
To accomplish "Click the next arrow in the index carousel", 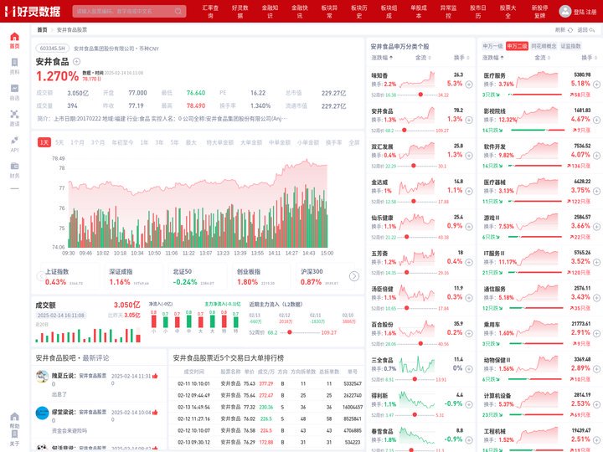I will pyautogui.click(x=354, y=276).
